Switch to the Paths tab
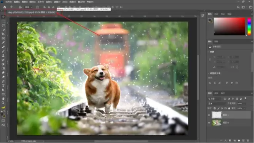Image resolution: width=254 pixels, height=143 pixels. click(x=223, y=93)
